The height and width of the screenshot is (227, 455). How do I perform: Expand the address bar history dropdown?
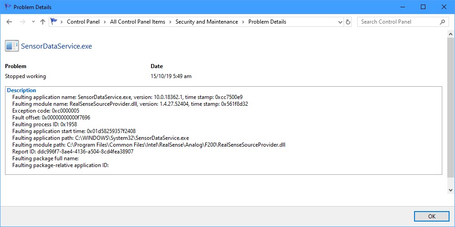340,22
